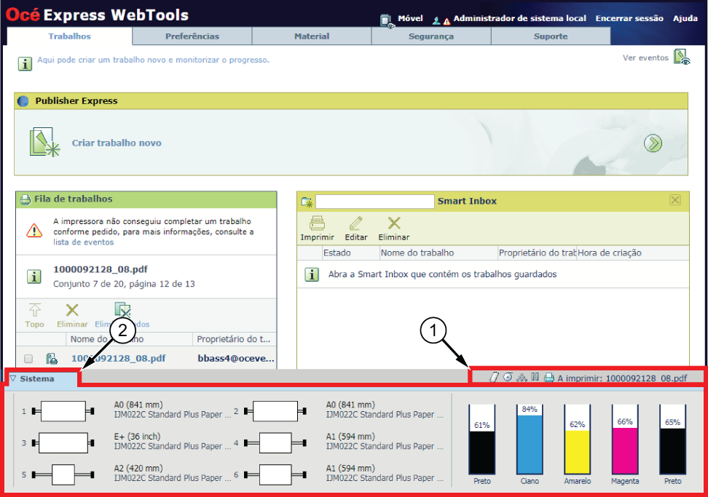Click the media sheet status icon
The height and width of the screenshot is (497, 708).
pyautogui.click(x=495, y=377)
